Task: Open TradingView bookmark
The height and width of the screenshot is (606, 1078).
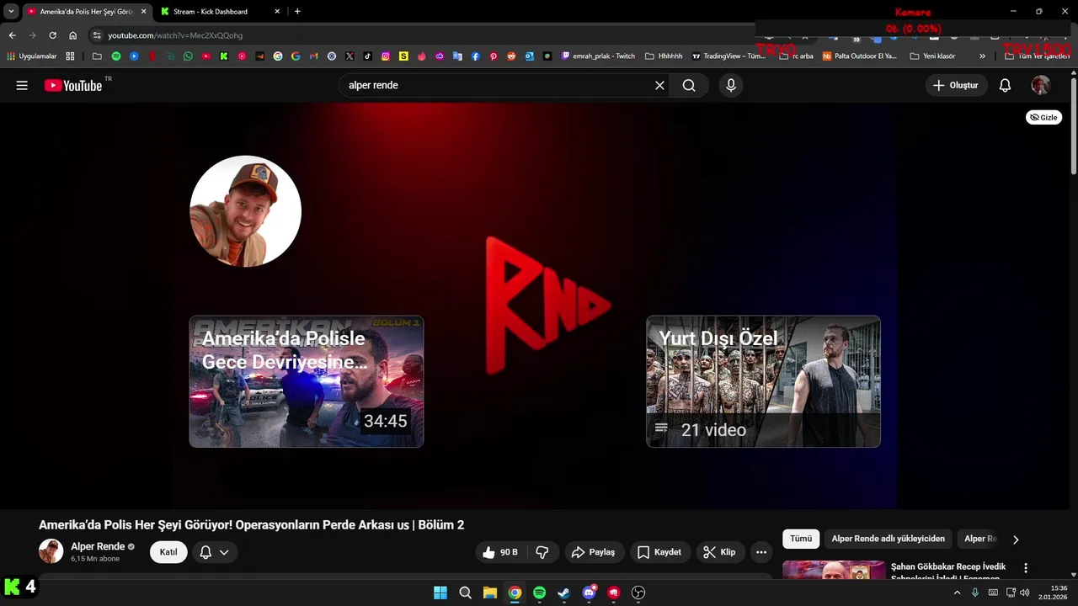Action: (728, 56)
